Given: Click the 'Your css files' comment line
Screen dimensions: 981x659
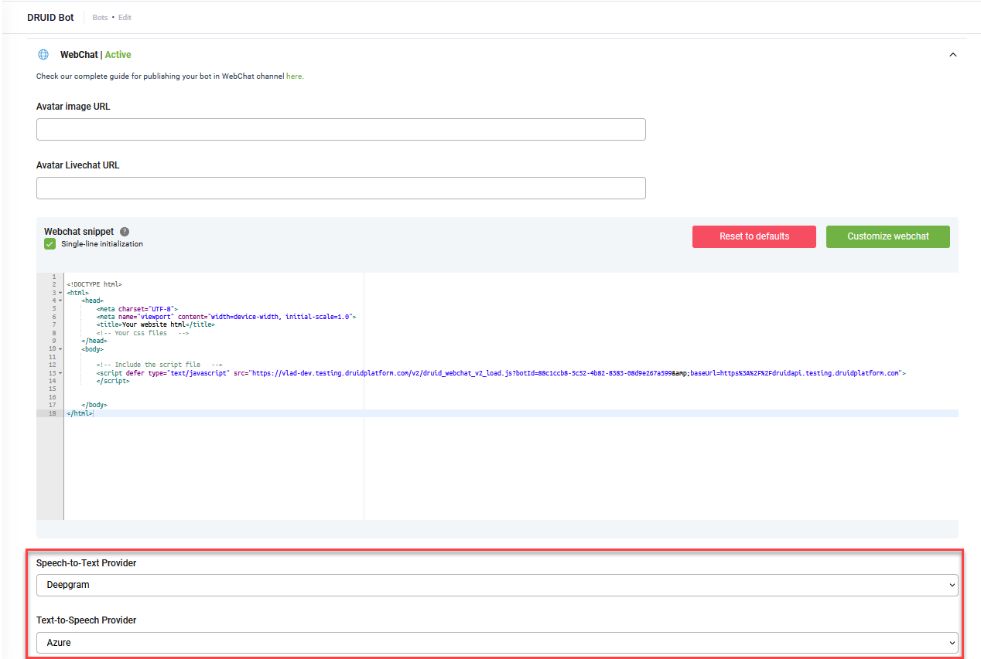Looking at the screenshot, I should point(142,333).
